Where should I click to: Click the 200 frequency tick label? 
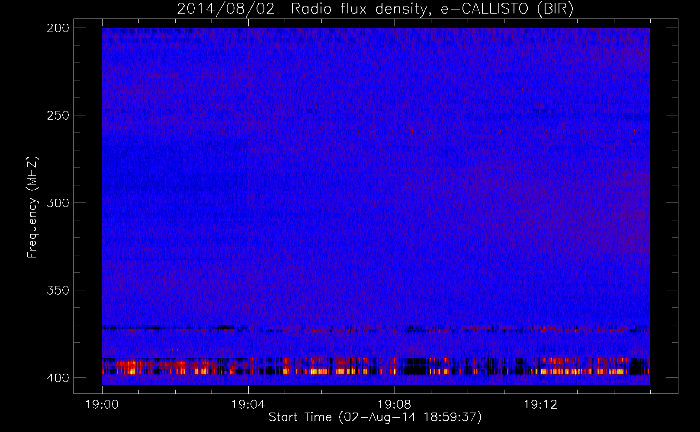tap(58, 28)
